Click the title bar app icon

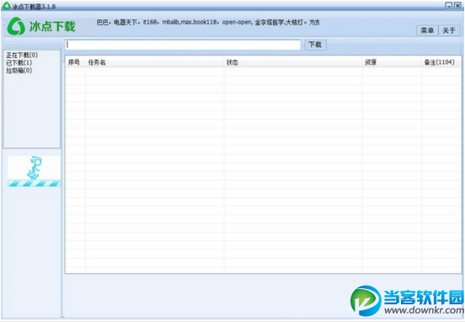point(7,6)
